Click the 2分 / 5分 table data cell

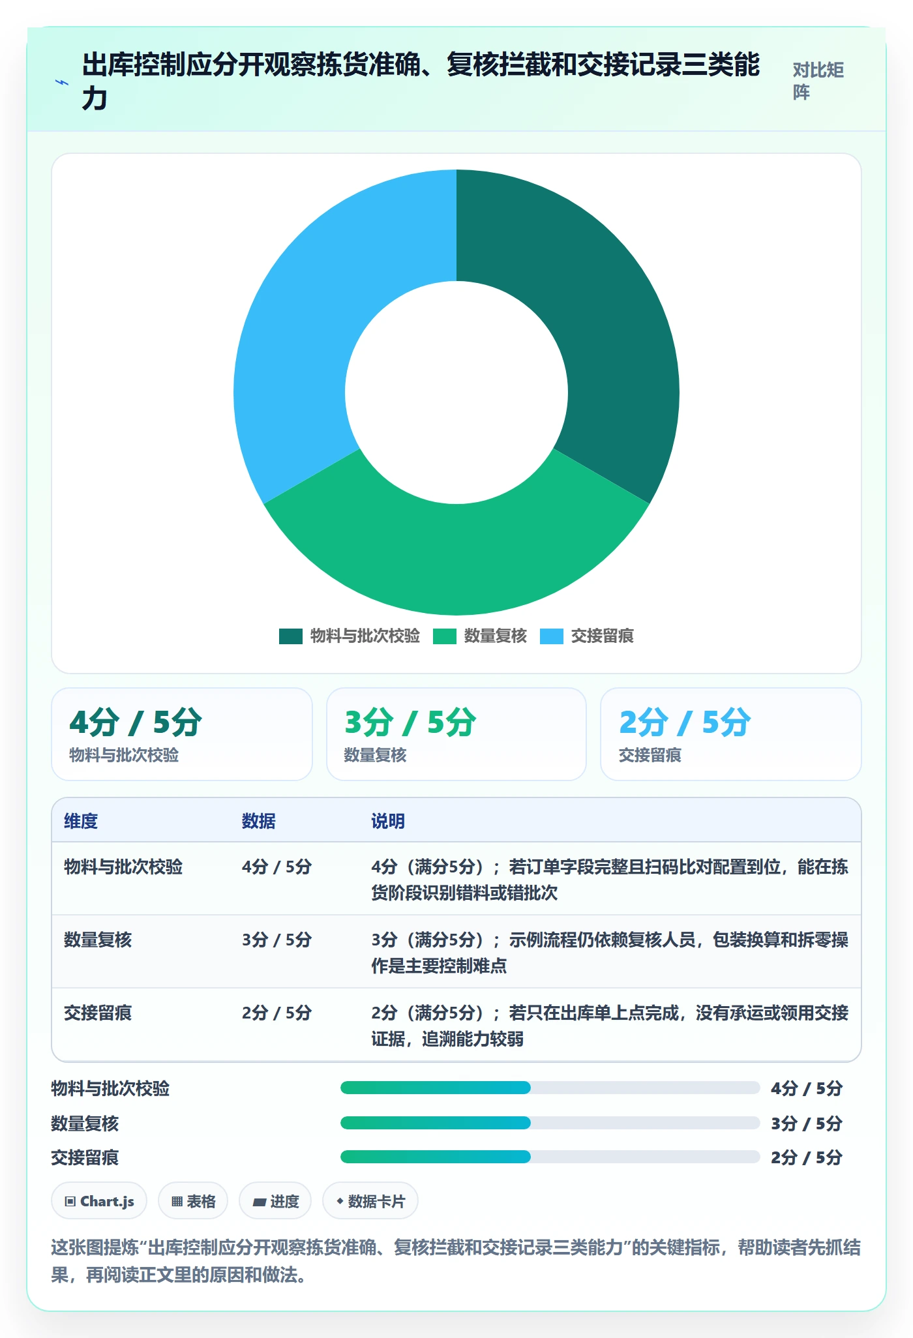pyautogui.click(x=277, y=1013)
